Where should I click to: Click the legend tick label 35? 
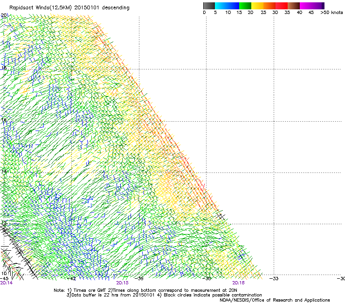coord(287,13)
